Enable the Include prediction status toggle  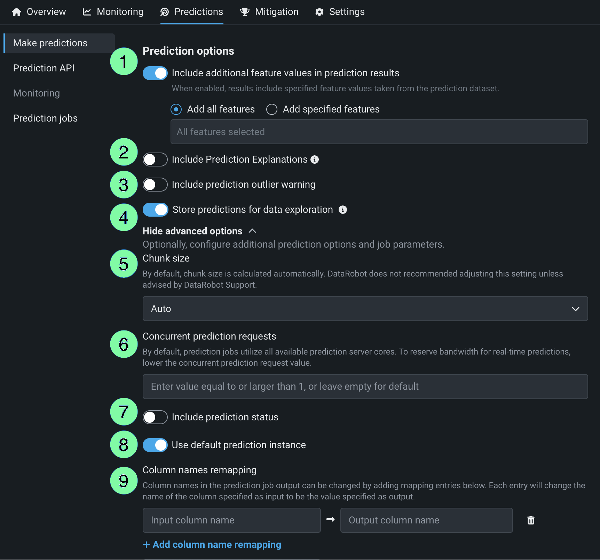coord(155,417)
